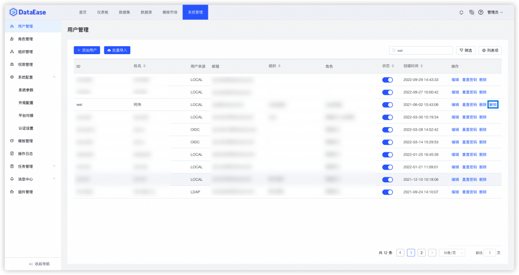Viewport: 519px width, 275px height.
Task: Toggle status switch for the LDAP user
Action: [x=387, y=192]
